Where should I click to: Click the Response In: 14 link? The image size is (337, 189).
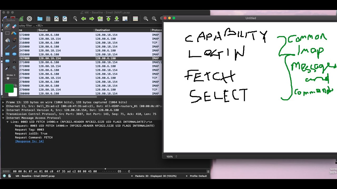coord(29,141)
